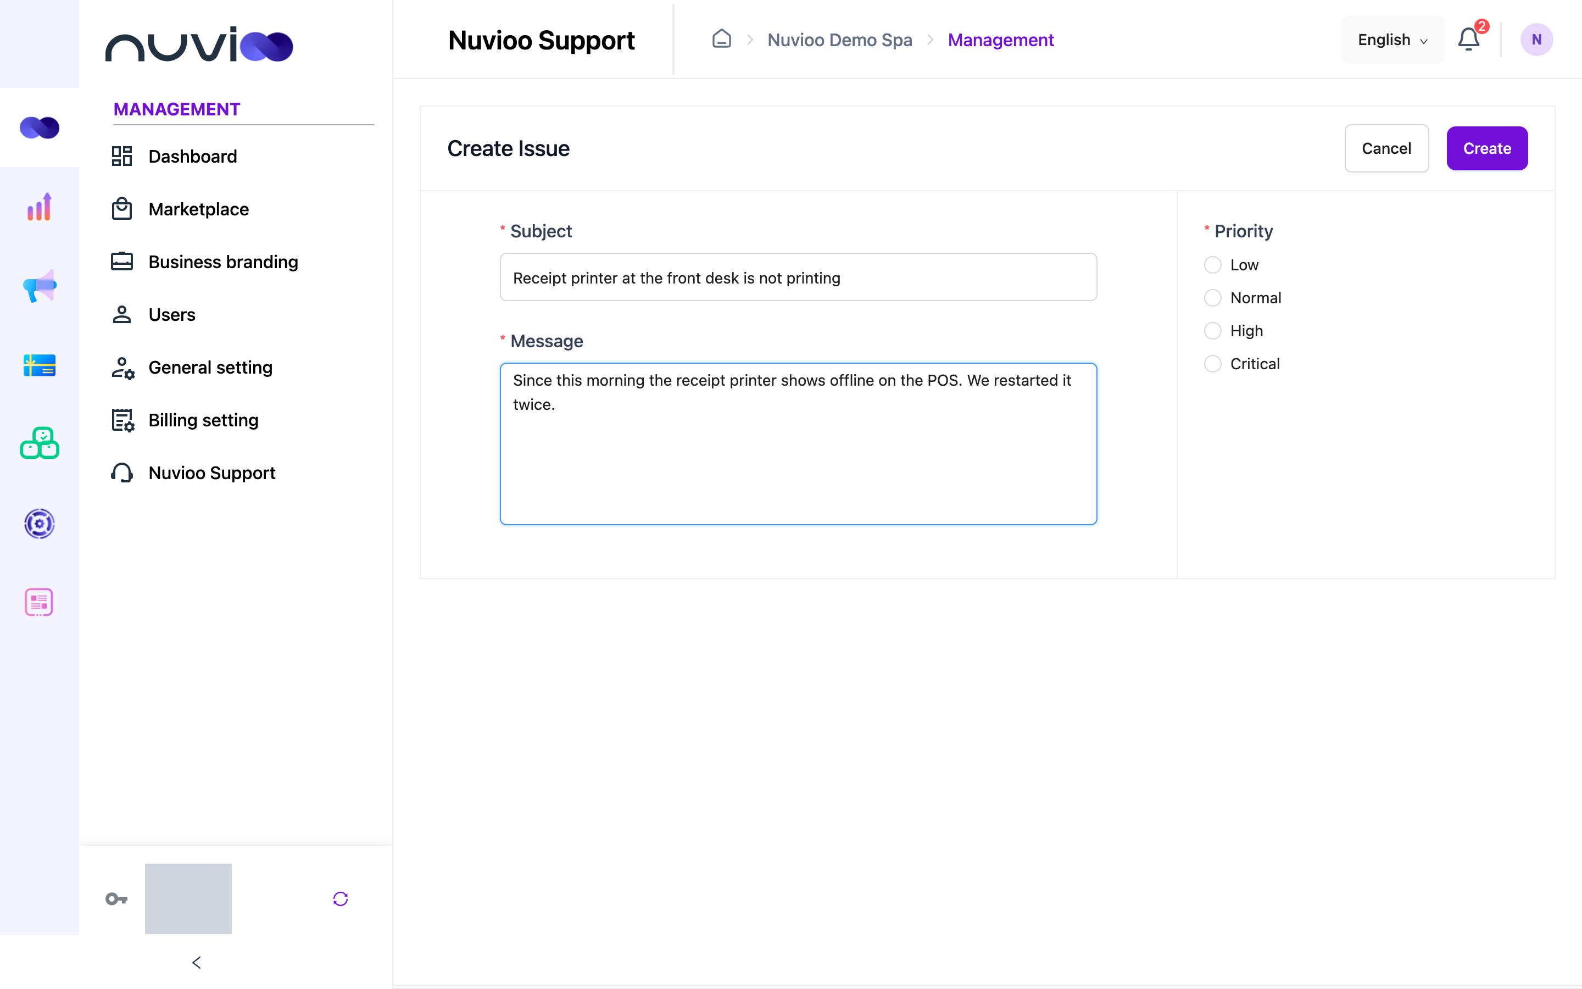Click the Billing setting icon
Screen dimensions: 1582x989
122,420
